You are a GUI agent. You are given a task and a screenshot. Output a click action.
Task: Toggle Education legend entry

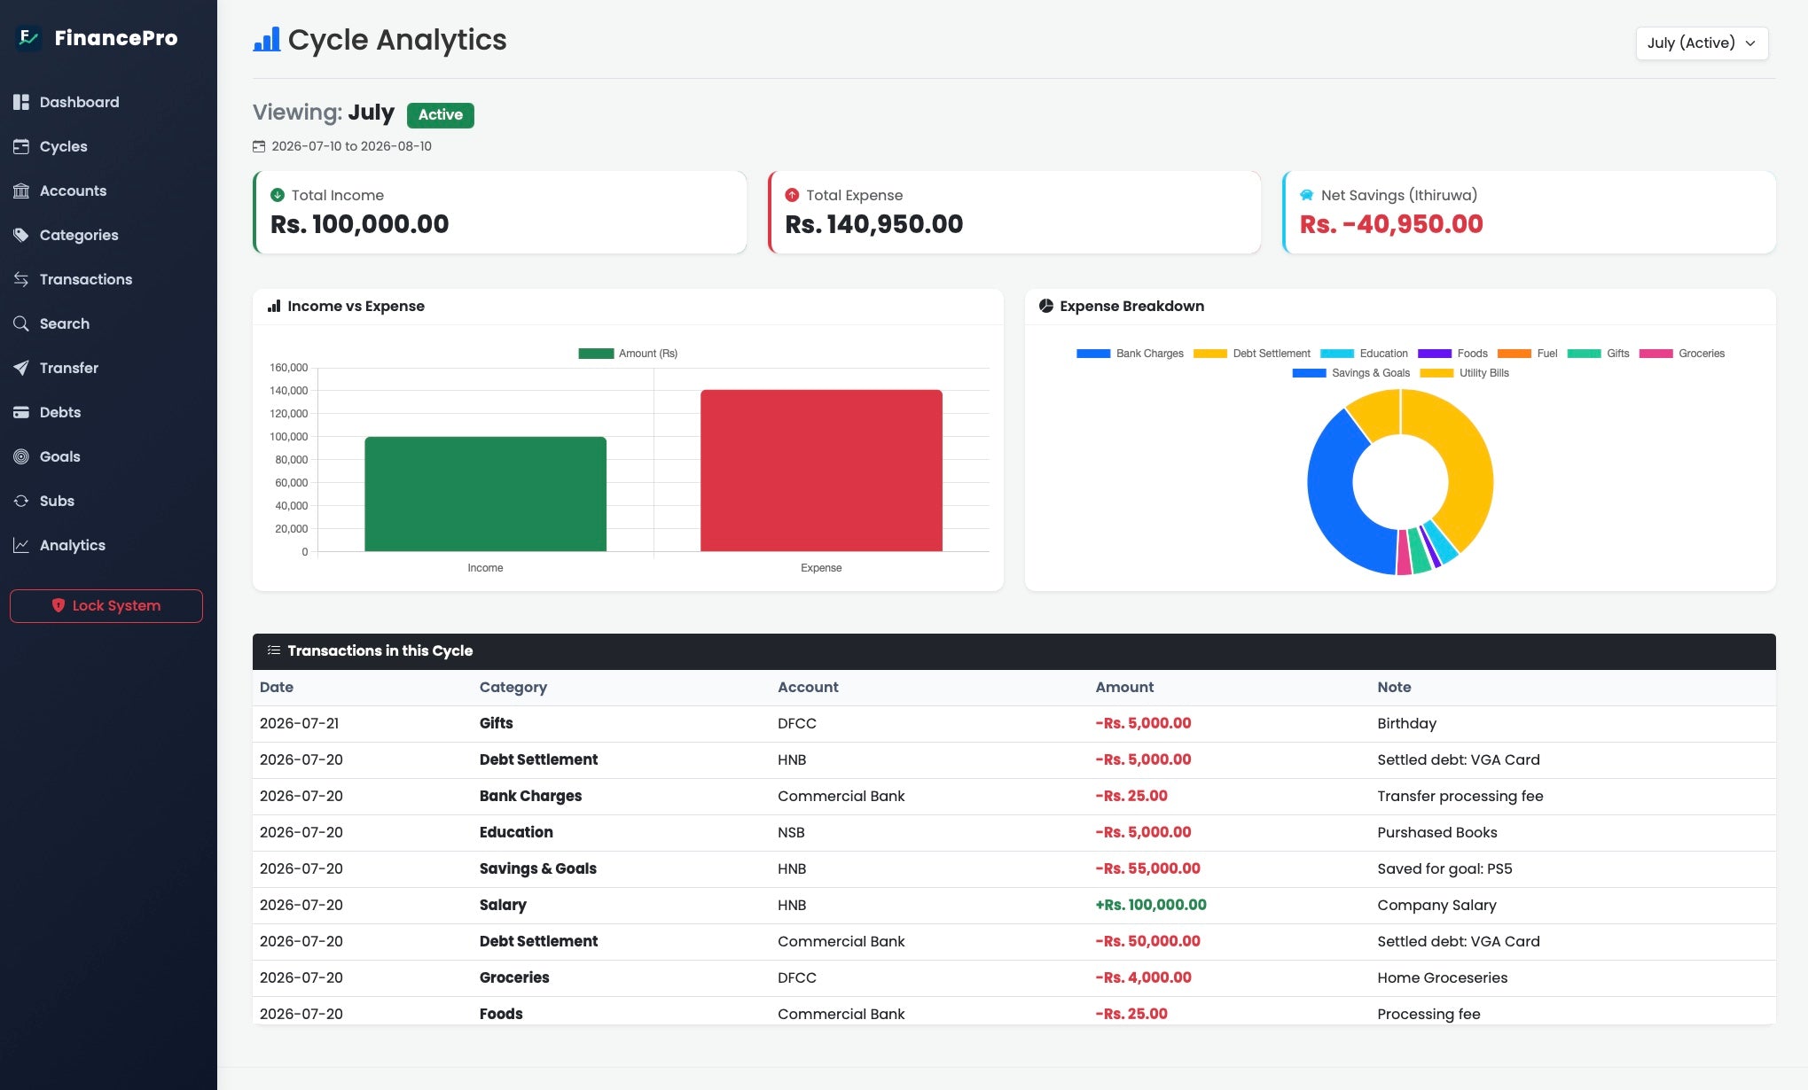tap(1364, 353)
